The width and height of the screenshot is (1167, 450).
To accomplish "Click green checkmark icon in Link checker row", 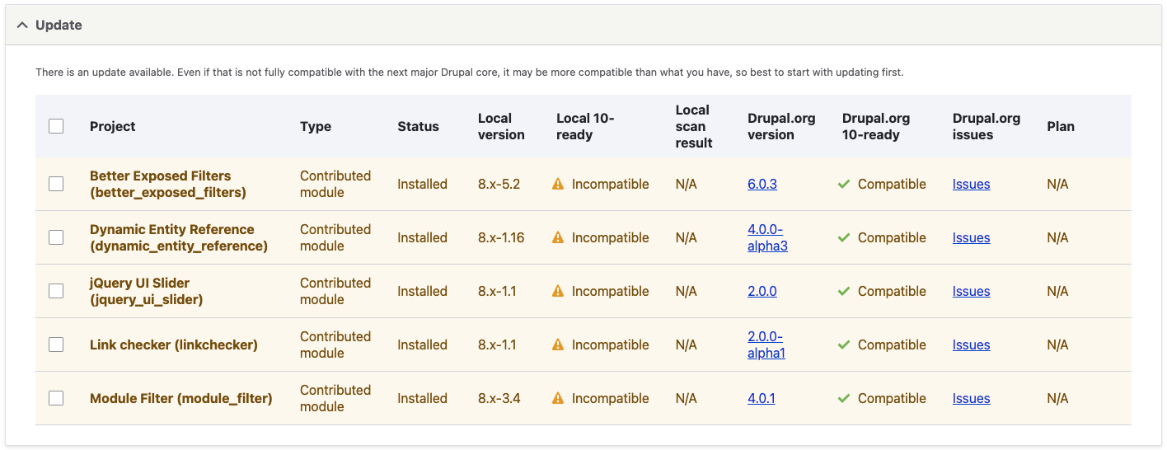I will click(x=843, y=345).
